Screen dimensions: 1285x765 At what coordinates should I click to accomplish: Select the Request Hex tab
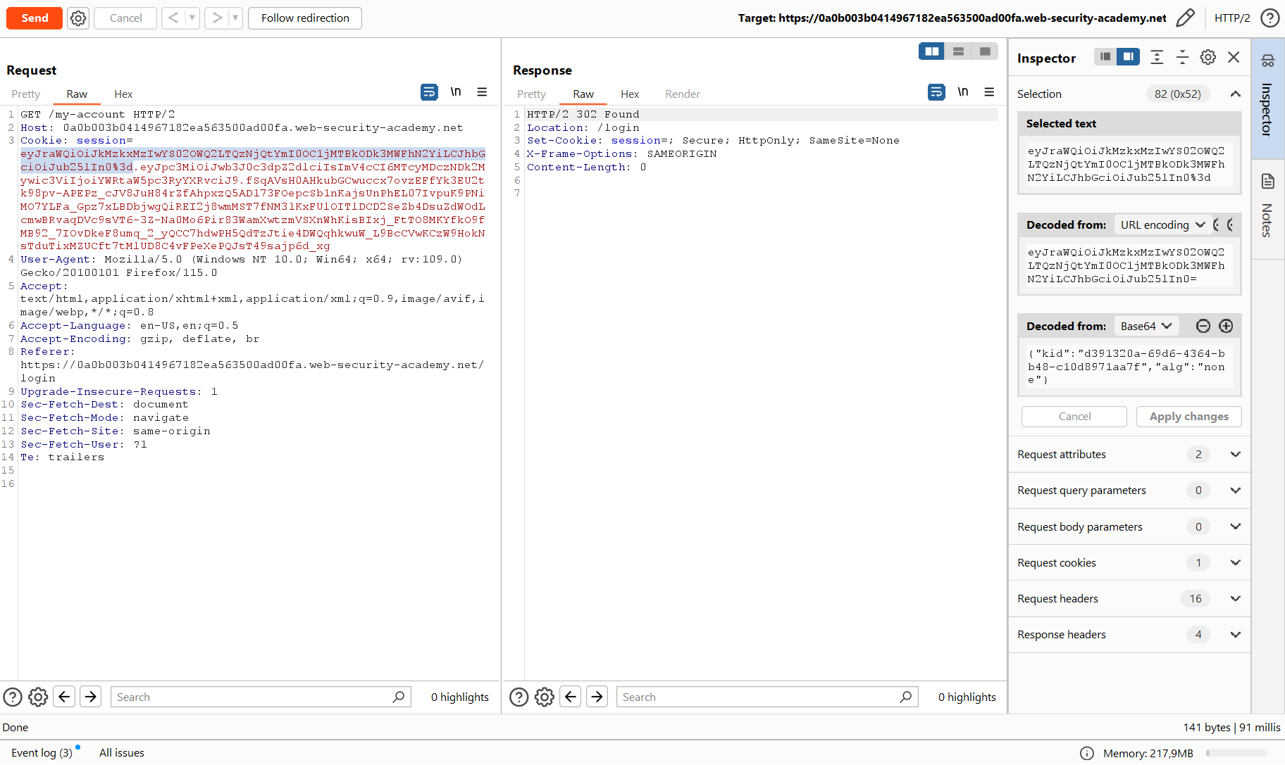point(123,94)
